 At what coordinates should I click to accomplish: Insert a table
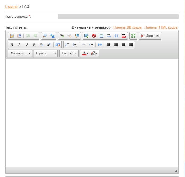[101, 36]
